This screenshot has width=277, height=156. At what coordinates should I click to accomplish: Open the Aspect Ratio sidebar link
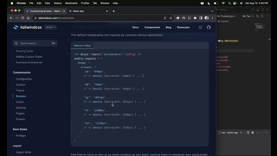(x=23, y=152)
